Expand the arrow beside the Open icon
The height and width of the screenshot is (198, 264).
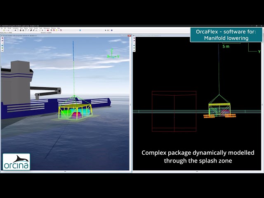[6, 30]
